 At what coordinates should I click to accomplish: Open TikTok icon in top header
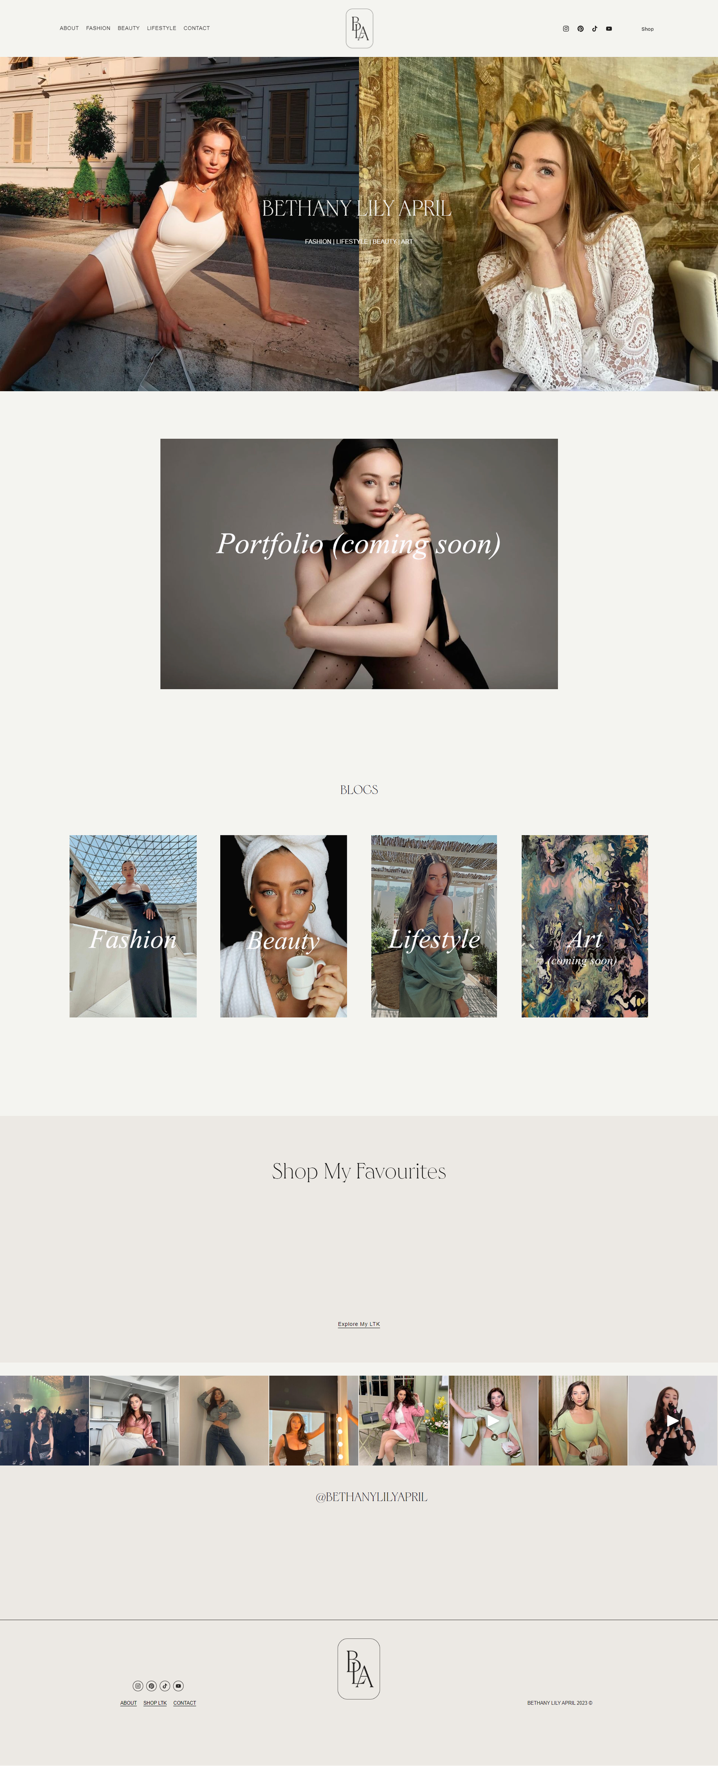[x=595, y=29]
